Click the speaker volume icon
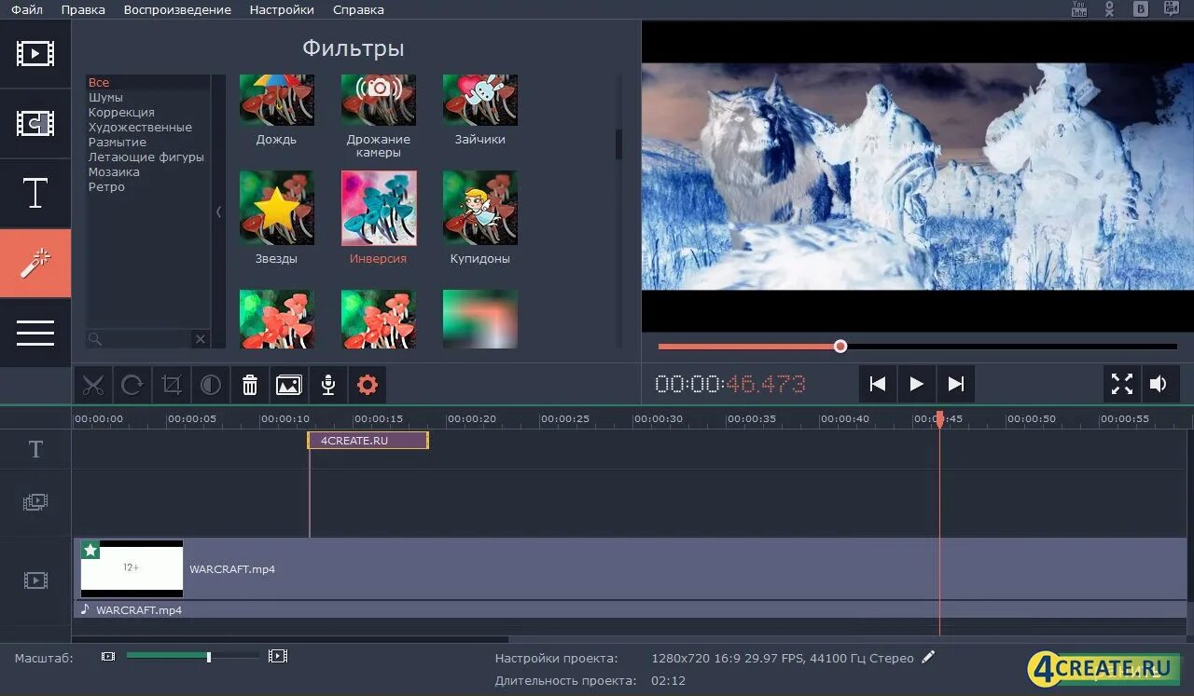The width and height of the screenshot is (1194, 696). coord(1159,384)
